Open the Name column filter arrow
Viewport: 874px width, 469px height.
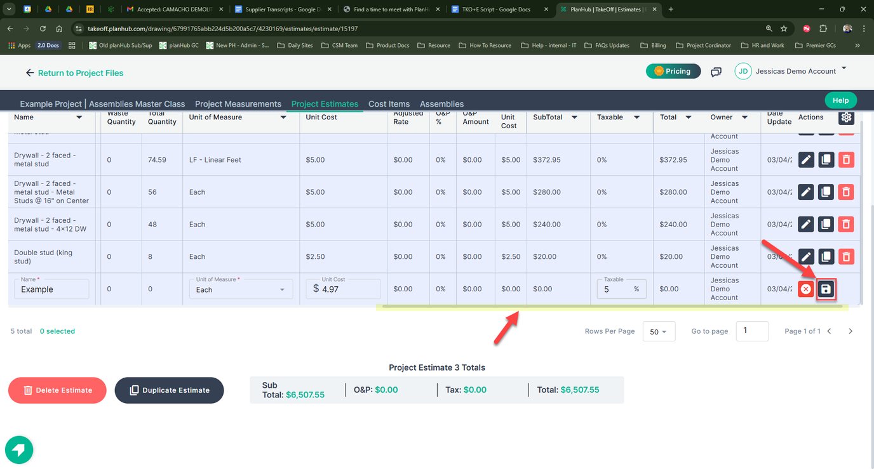tap(79, 117)
